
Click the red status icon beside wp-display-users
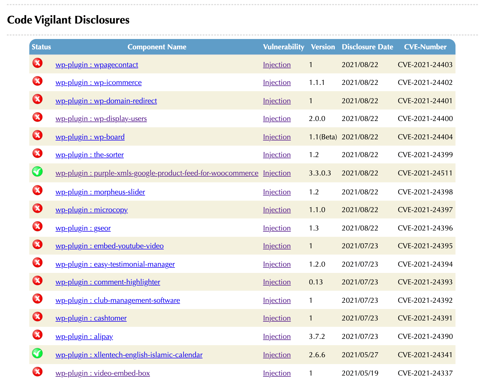pos(37,117)
